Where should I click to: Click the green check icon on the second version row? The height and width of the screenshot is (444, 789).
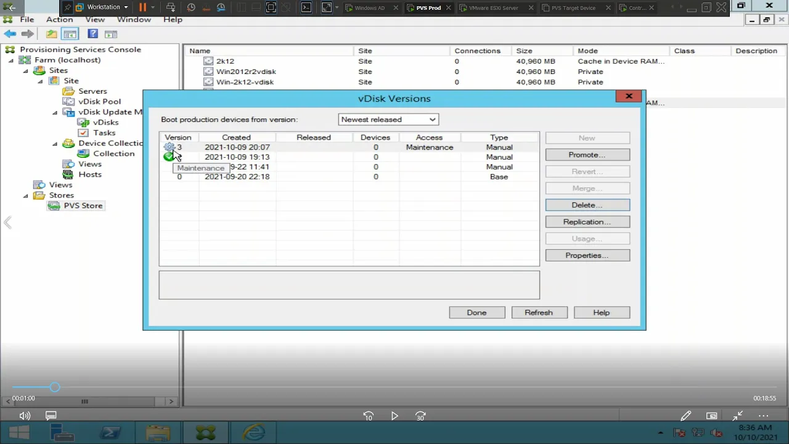(168, 157)
